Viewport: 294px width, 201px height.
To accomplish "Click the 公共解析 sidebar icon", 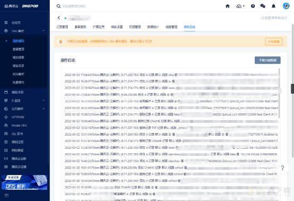I will (6, 108).
